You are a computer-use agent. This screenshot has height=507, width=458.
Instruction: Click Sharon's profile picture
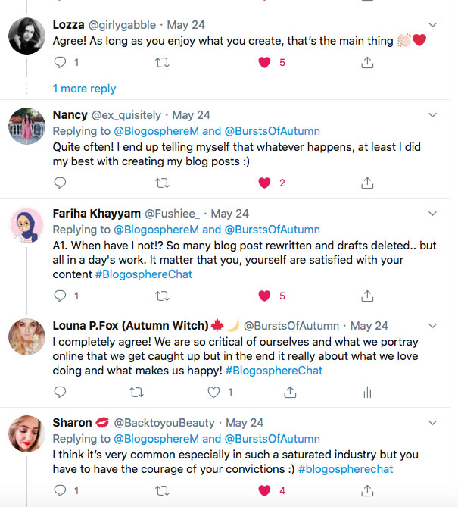click(x=26, y=437)
